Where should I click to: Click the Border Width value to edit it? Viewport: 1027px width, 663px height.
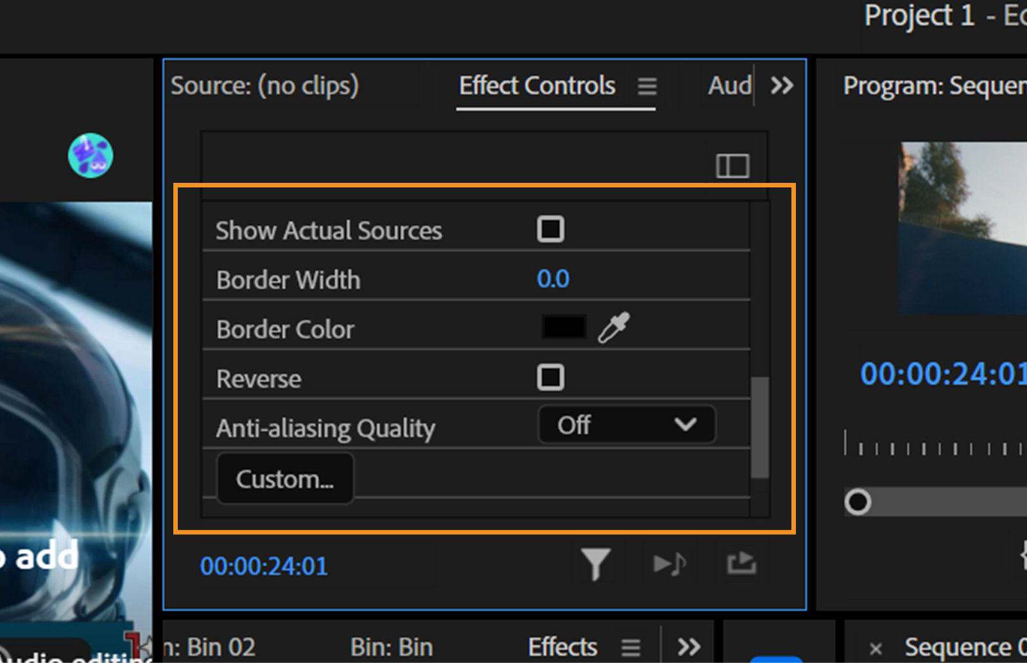[553, 279]
